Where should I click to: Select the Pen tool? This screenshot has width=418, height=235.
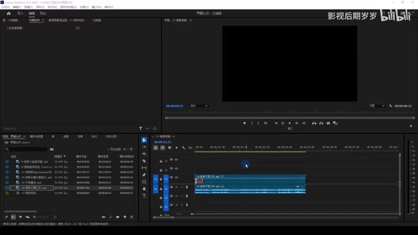(x=144, y=175)
